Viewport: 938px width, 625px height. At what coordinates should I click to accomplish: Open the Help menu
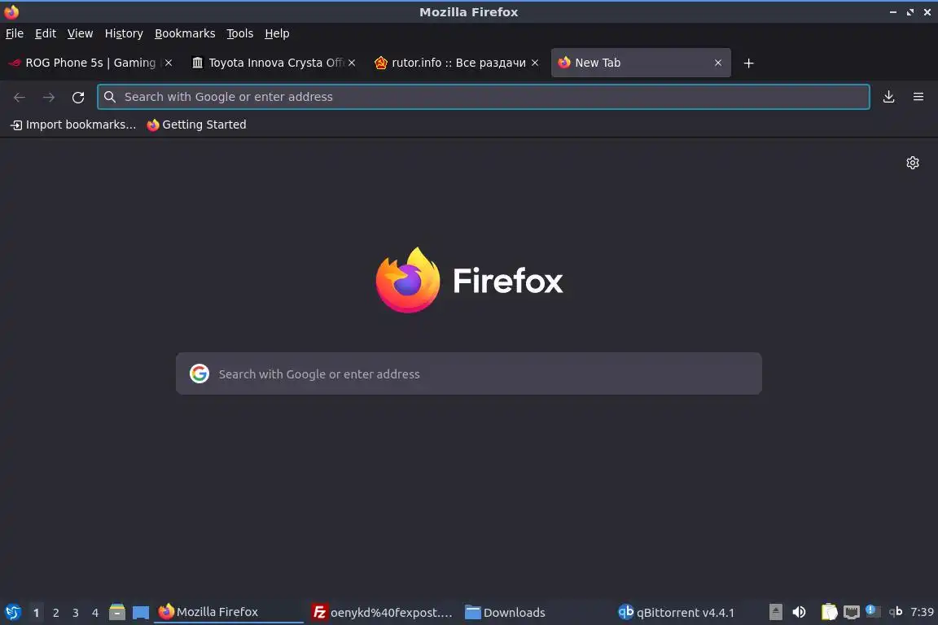point(277,33)
